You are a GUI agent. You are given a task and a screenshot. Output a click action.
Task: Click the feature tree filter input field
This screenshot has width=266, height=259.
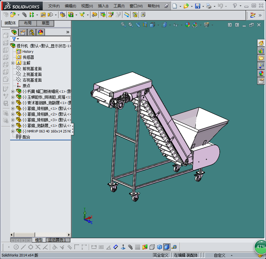[40, 39]
